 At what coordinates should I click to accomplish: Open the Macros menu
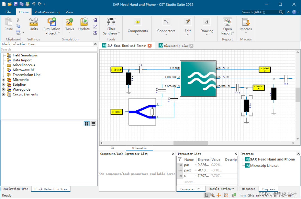pos(246,26)
